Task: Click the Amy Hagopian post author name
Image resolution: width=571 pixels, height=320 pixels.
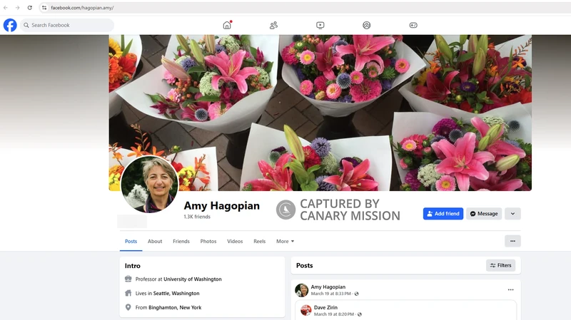Action: click(328, 287)
